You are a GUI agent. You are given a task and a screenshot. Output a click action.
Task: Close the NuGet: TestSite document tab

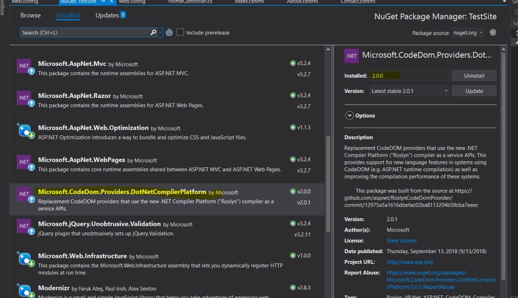point(112,2)
